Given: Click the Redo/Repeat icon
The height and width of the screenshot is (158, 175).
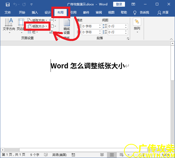Looking at the screenshot, I should (x=24, y=4).
